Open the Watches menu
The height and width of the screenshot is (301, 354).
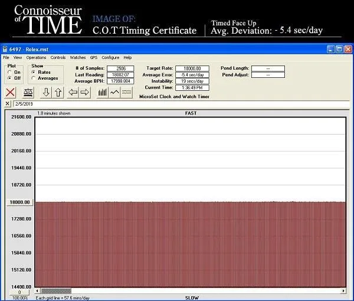(78, 58)
